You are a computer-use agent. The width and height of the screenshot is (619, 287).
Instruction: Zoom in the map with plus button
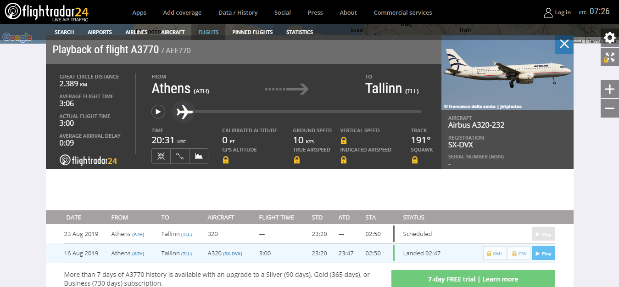click(609, 89)
